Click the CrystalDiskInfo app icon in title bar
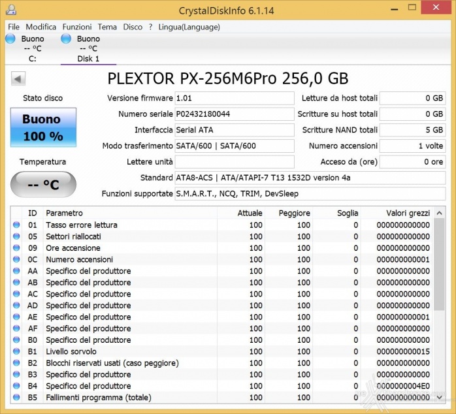 tap(11, 10)
